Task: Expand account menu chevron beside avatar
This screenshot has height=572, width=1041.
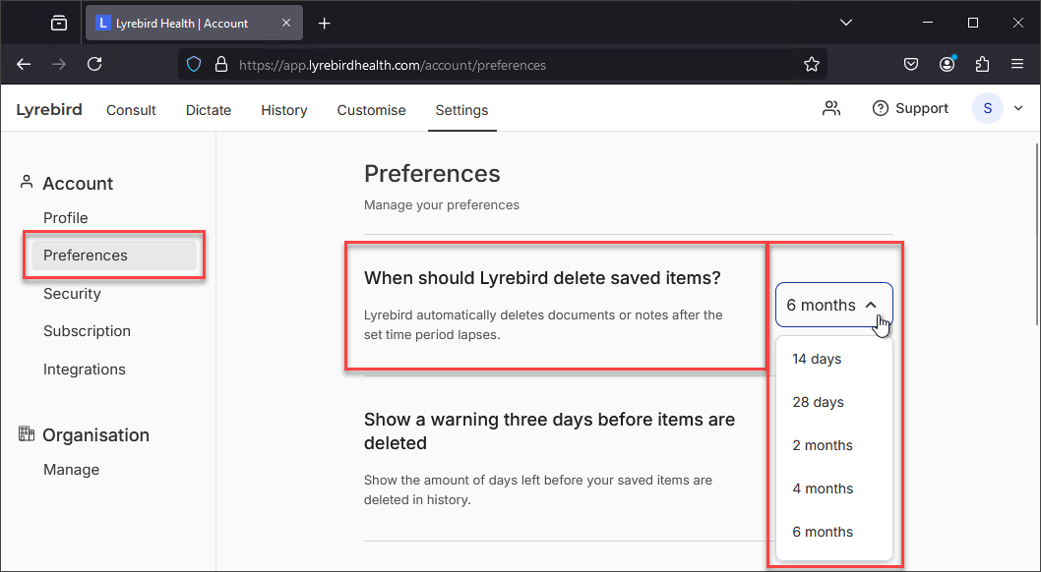Action: tap(1018, 109)
